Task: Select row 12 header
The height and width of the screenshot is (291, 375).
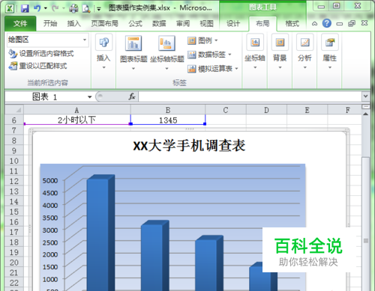Action: pos(14,181)
